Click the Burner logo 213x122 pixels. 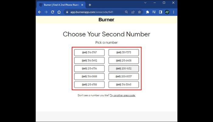coord(106,20)
